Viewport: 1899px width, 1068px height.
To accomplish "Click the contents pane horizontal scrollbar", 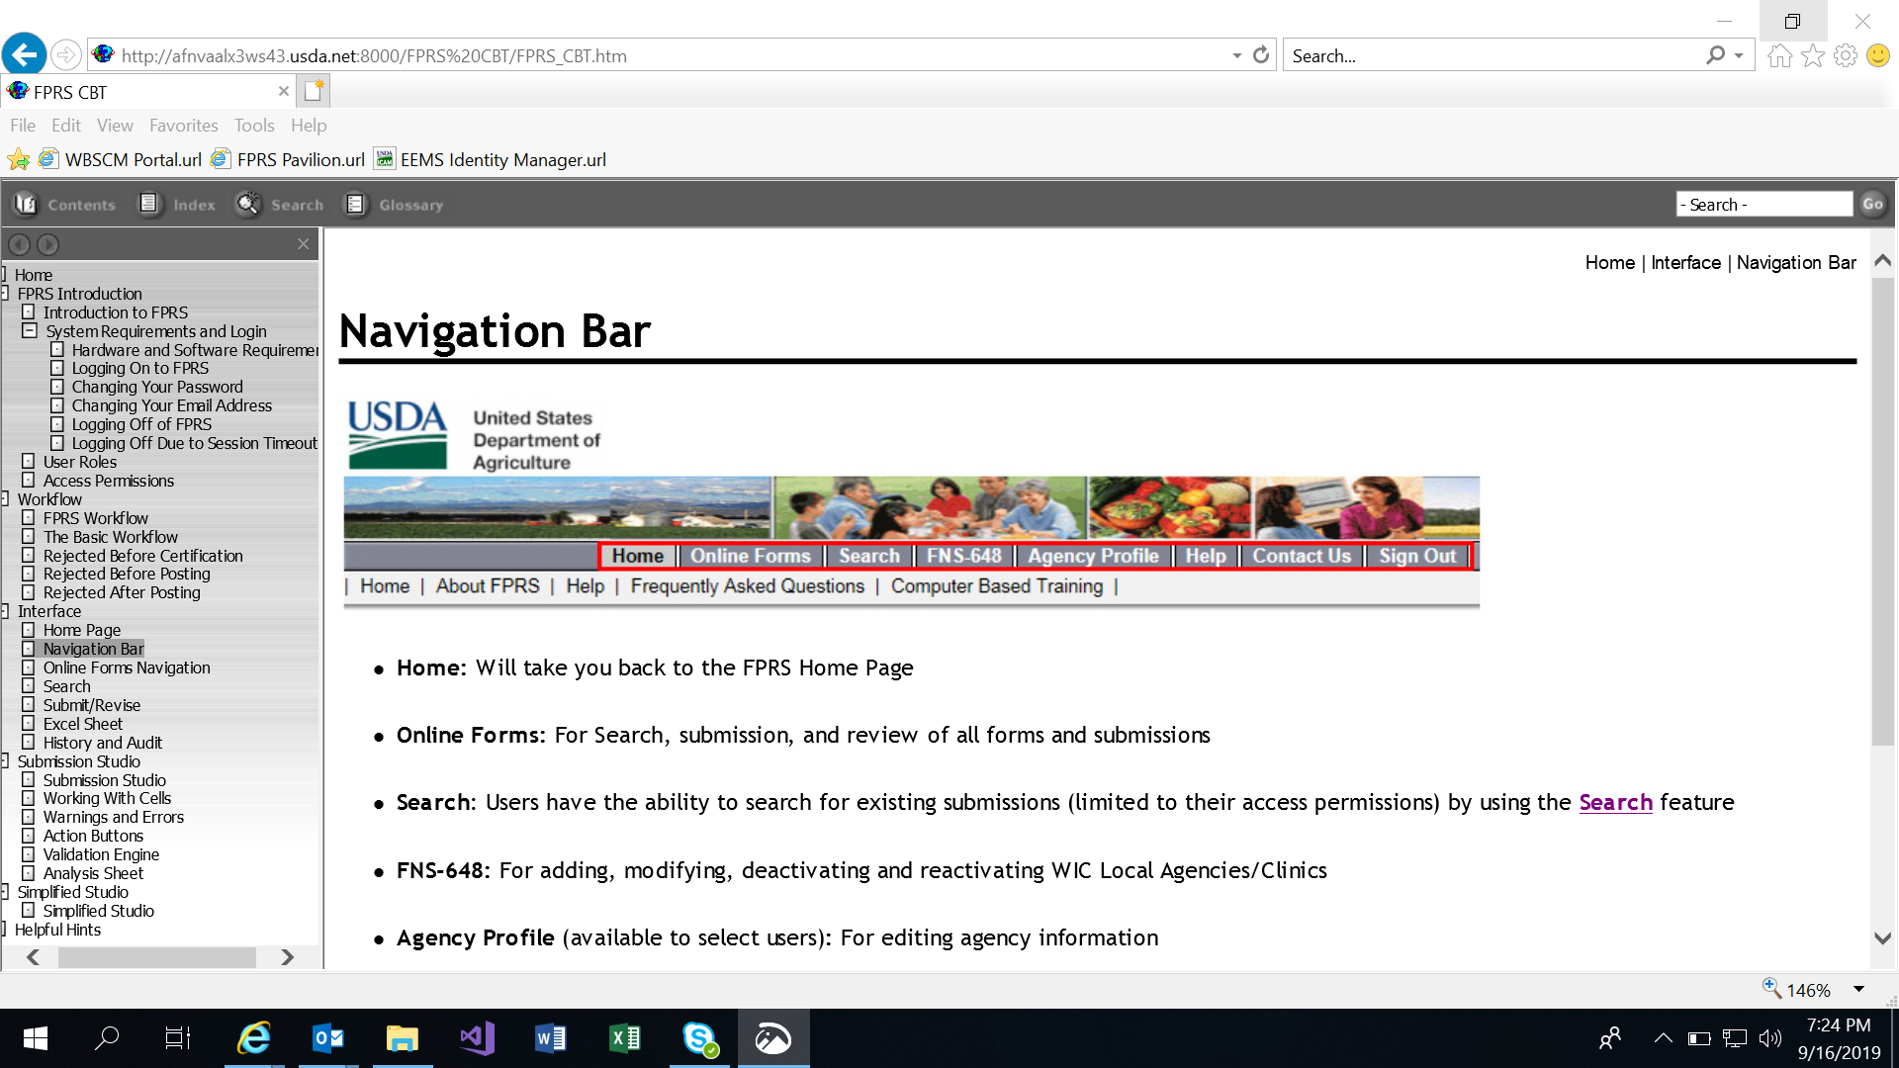I will (x=156, y=957).
